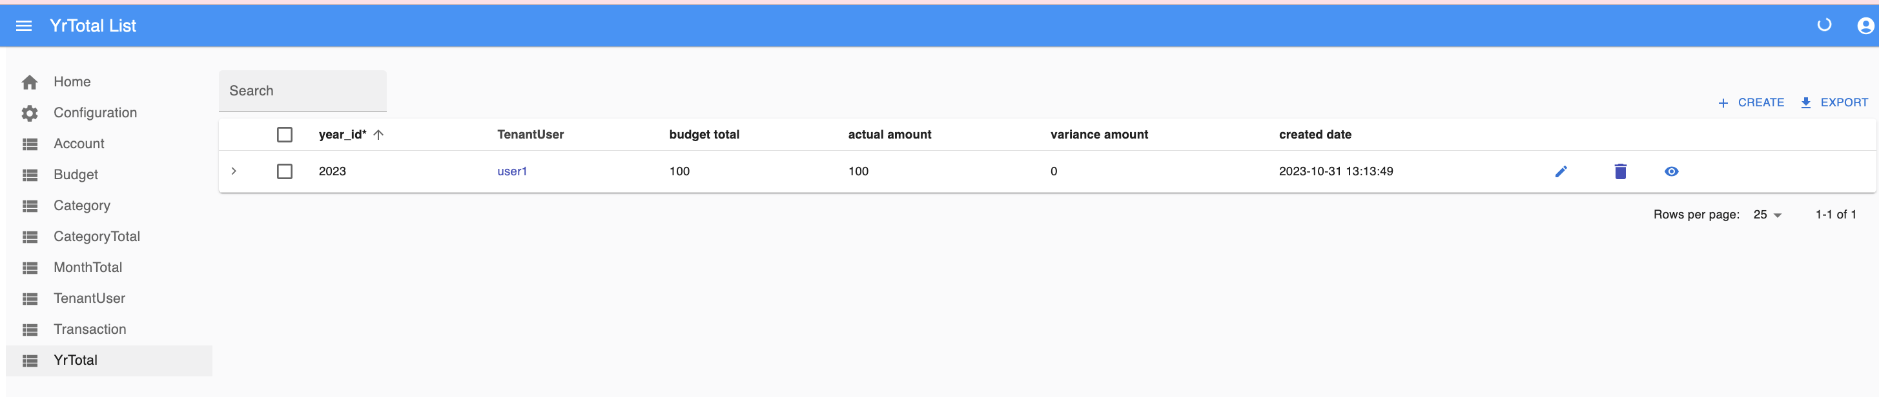Viewport: 1879px width, 397px height.
Task: Click the EXPORT button
Action: coord(1834,102)
